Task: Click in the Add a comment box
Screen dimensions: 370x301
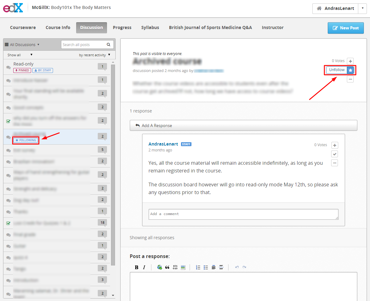Action: click(243, 214)
